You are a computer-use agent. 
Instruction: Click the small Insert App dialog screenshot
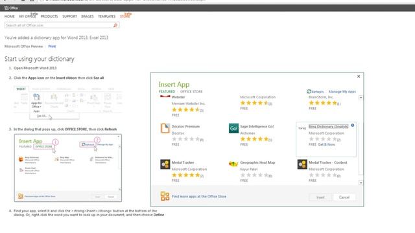[x=68, y=168]
